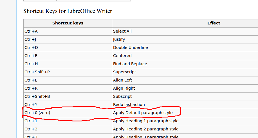Click 'Apply Default paragraph style' cell
The height and width of the screenshot is (138, 258).
(185, 113)
